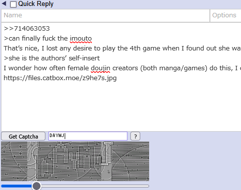Click the blue filled part of the slider

click(17, 186)
